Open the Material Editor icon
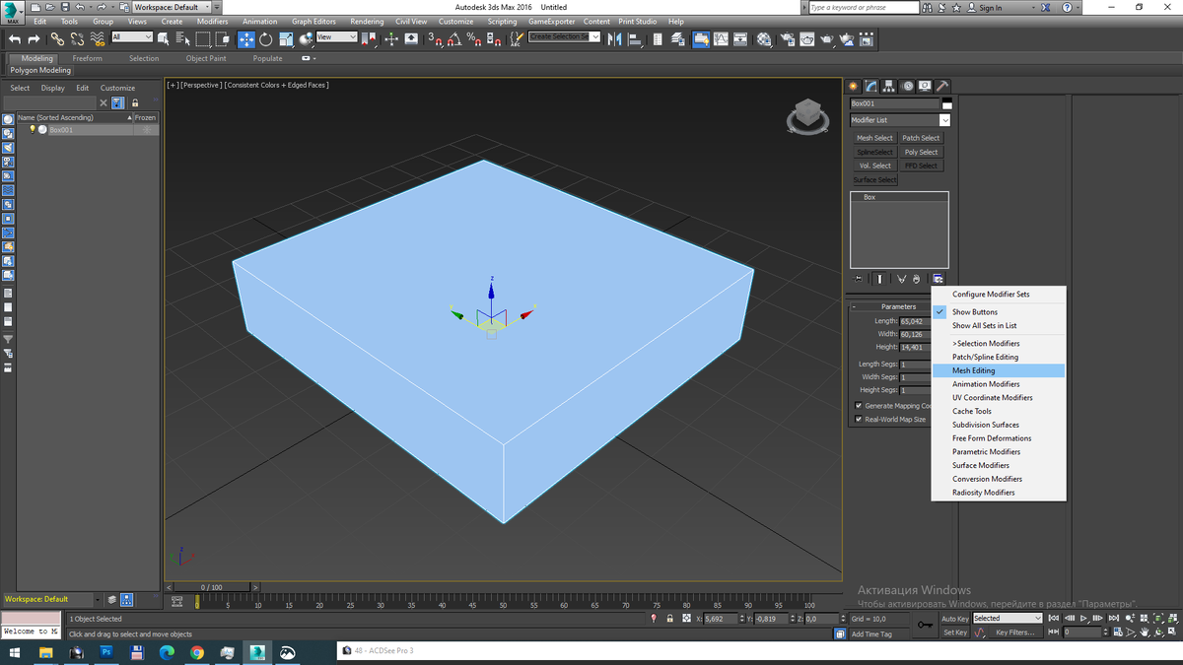This screenshot has height=665, width=1183. point(764,39)
